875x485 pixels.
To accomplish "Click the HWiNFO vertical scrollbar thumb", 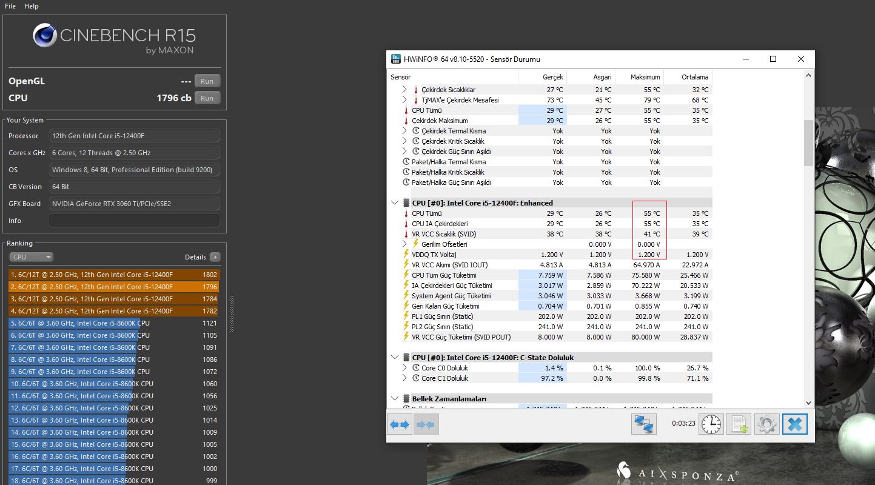I will [x=808, y=142].
